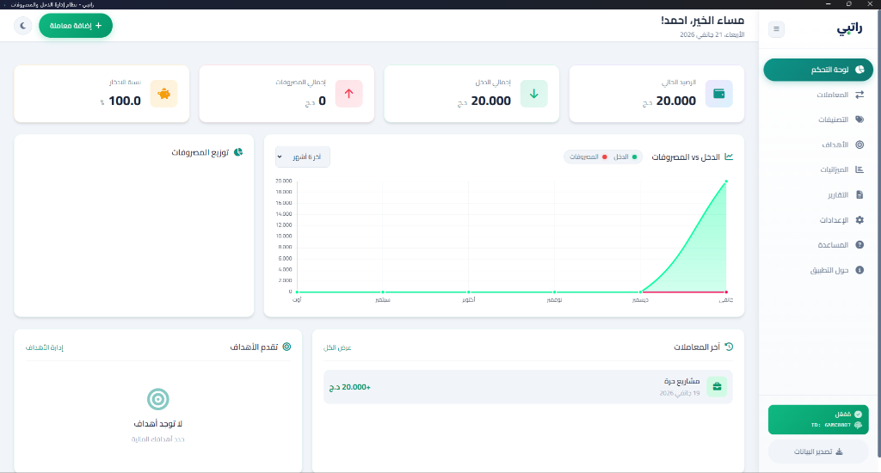
Task: Click the تصدير البيانات export button
Action: 818,451
